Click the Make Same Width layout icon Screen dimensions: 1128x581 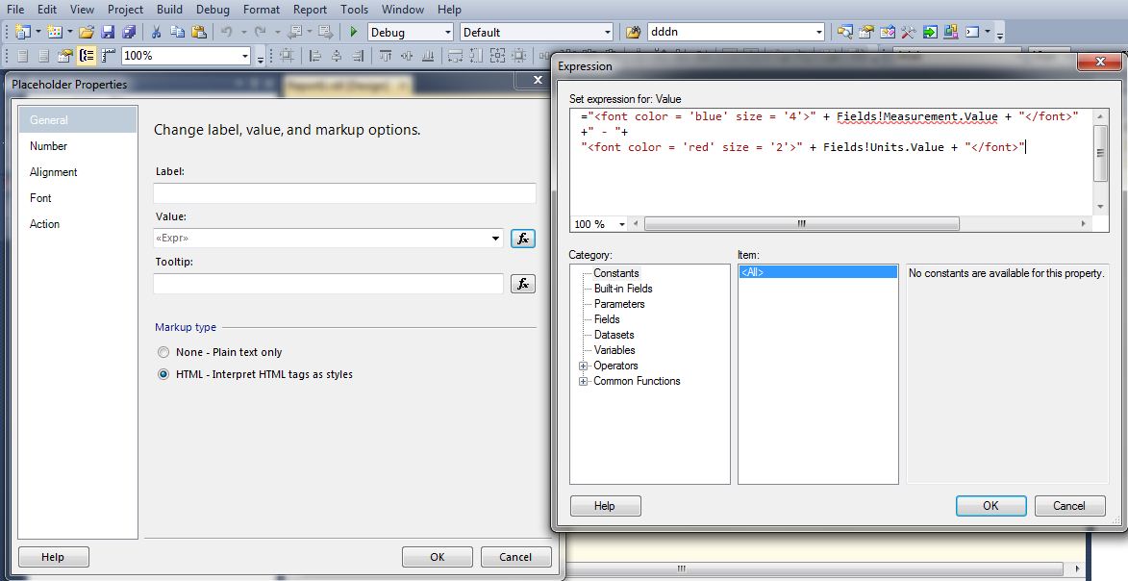coord(456,56)
